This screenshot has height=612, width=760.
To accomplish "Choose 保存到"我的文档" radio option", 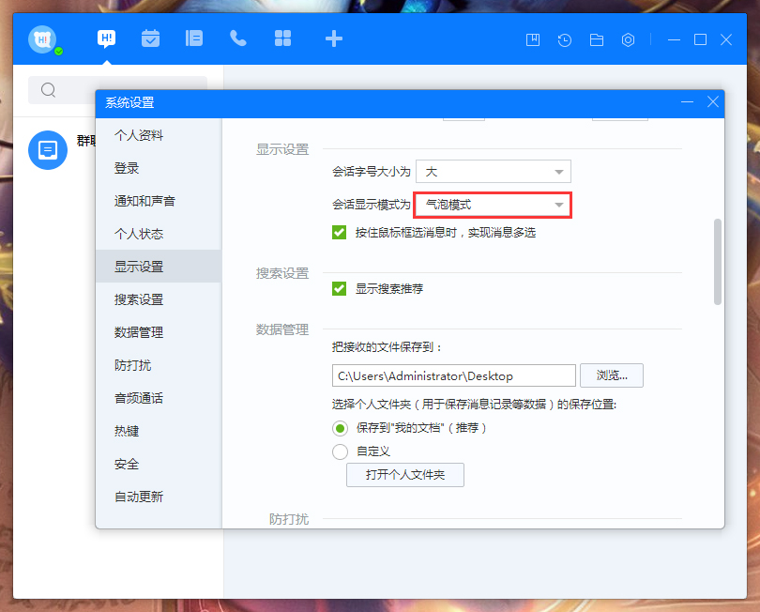I will click(339, 429).
